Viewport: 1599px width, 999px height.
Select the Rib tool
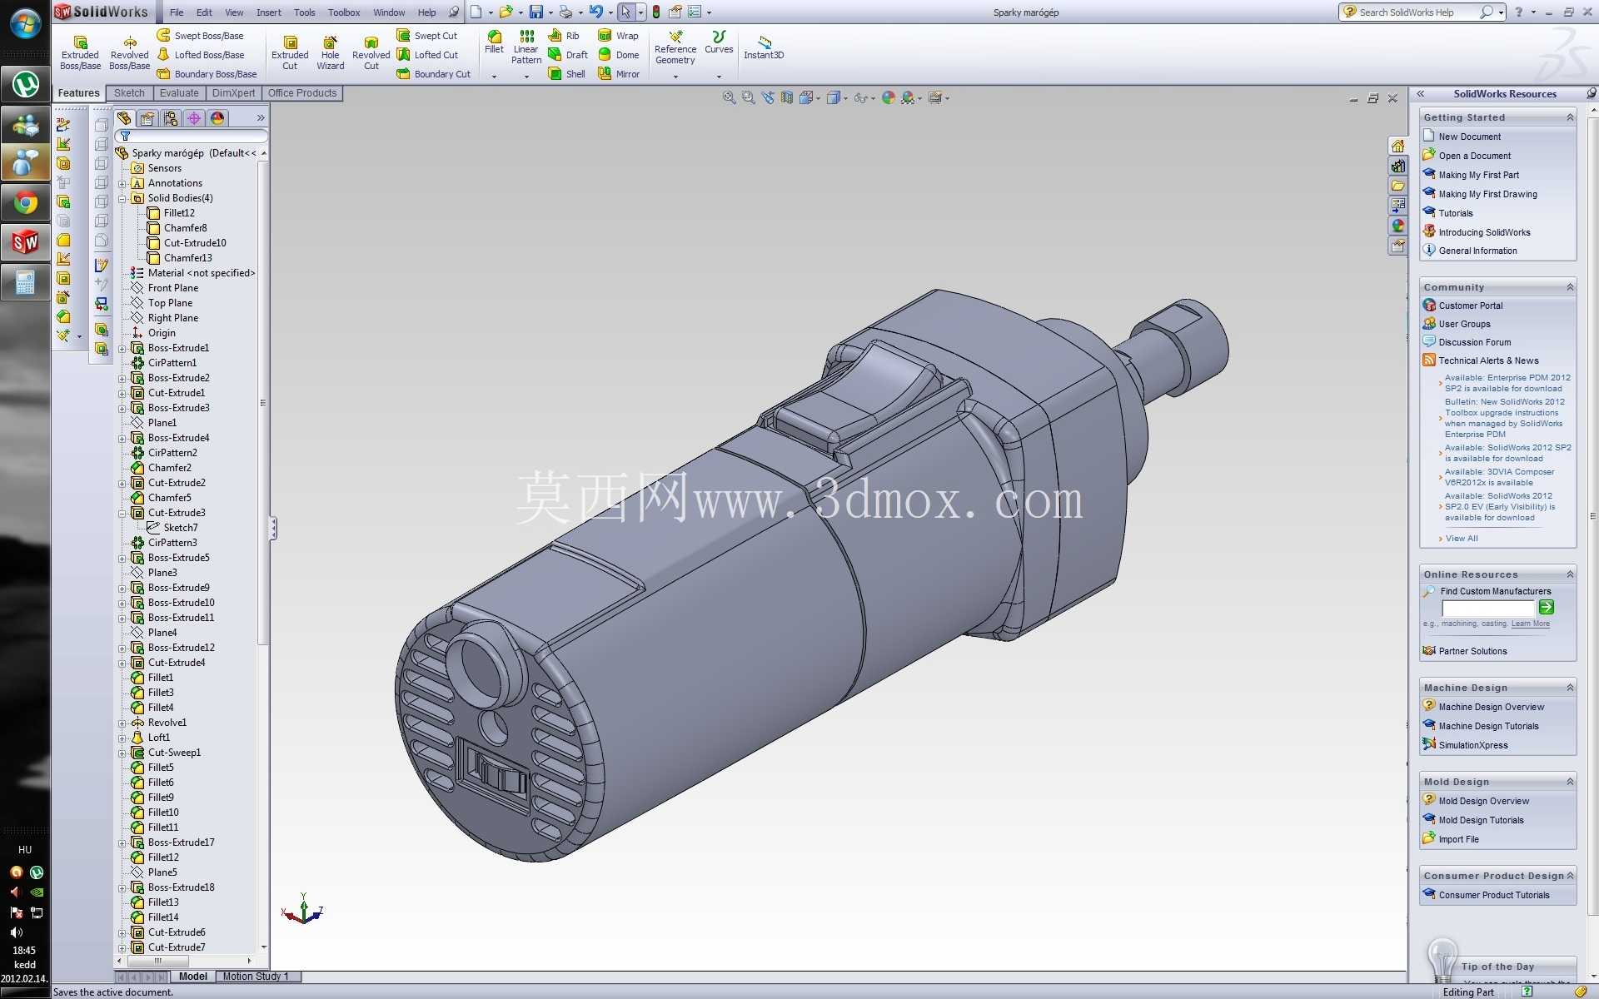click(x=564, y=36)
